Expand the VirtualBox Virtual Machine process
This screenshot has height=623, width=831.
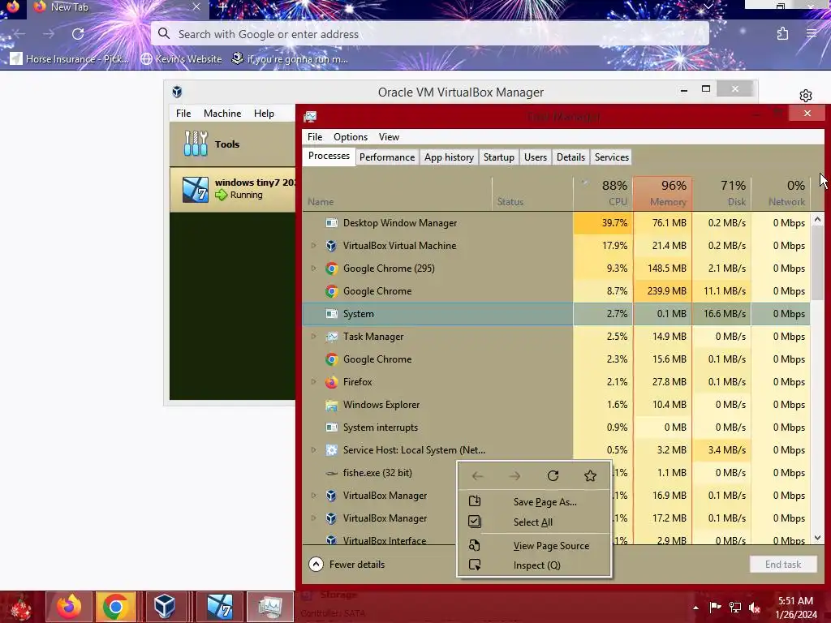coord(313,246)
